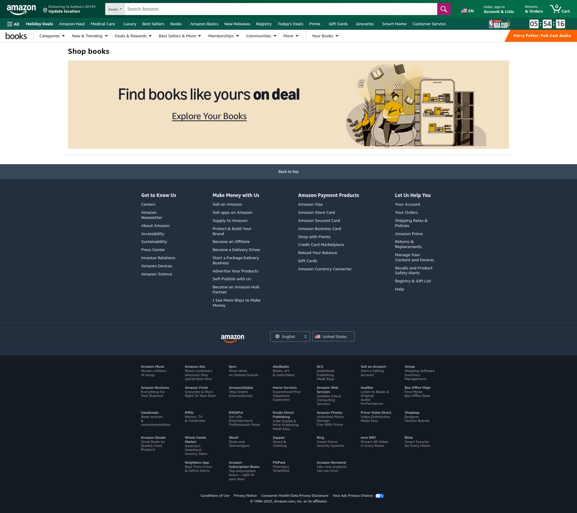Open Today's Deals in nav bar
This screenshot has height=513, width=577.
point(290,24)
